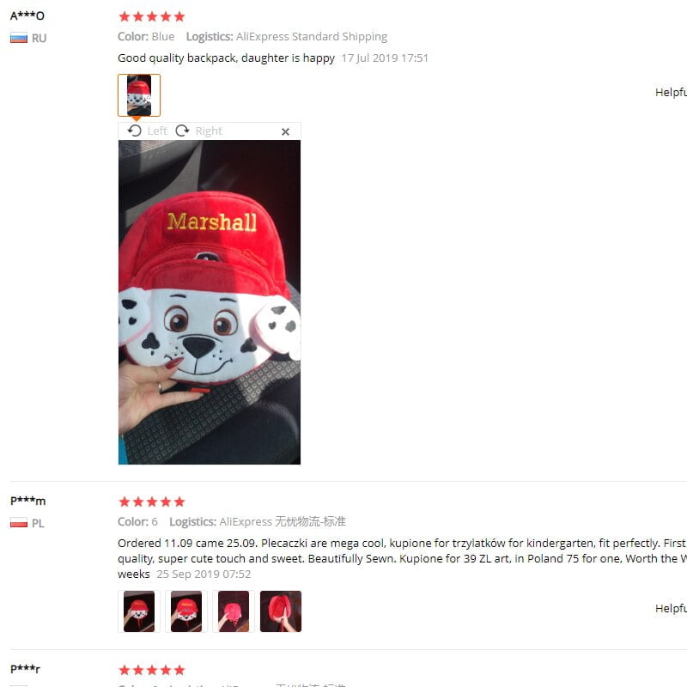Click the Right rotate label
Screen dimensions: 687x687
(209, 131)
